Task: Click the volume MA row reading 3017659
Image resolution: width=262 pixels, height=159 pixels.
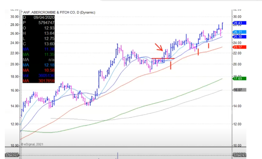Action: (39, 81)
